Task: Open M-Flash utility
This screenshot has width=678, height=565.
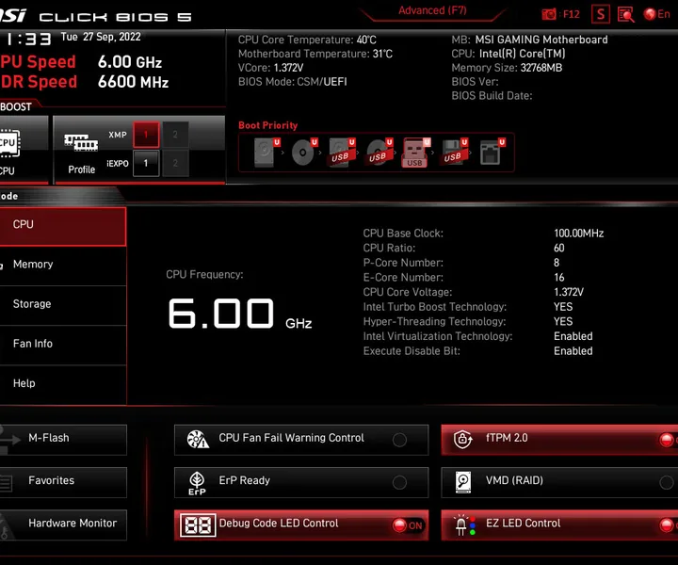Action: click(x=63, y=440)
